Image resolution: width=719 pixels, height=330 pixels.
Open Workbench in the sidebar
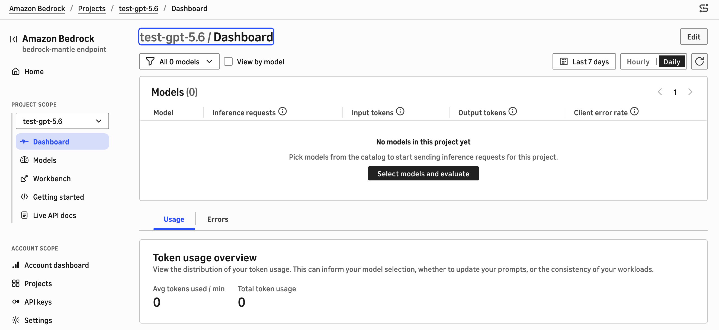pyautogui.click(x=52, y=179)
